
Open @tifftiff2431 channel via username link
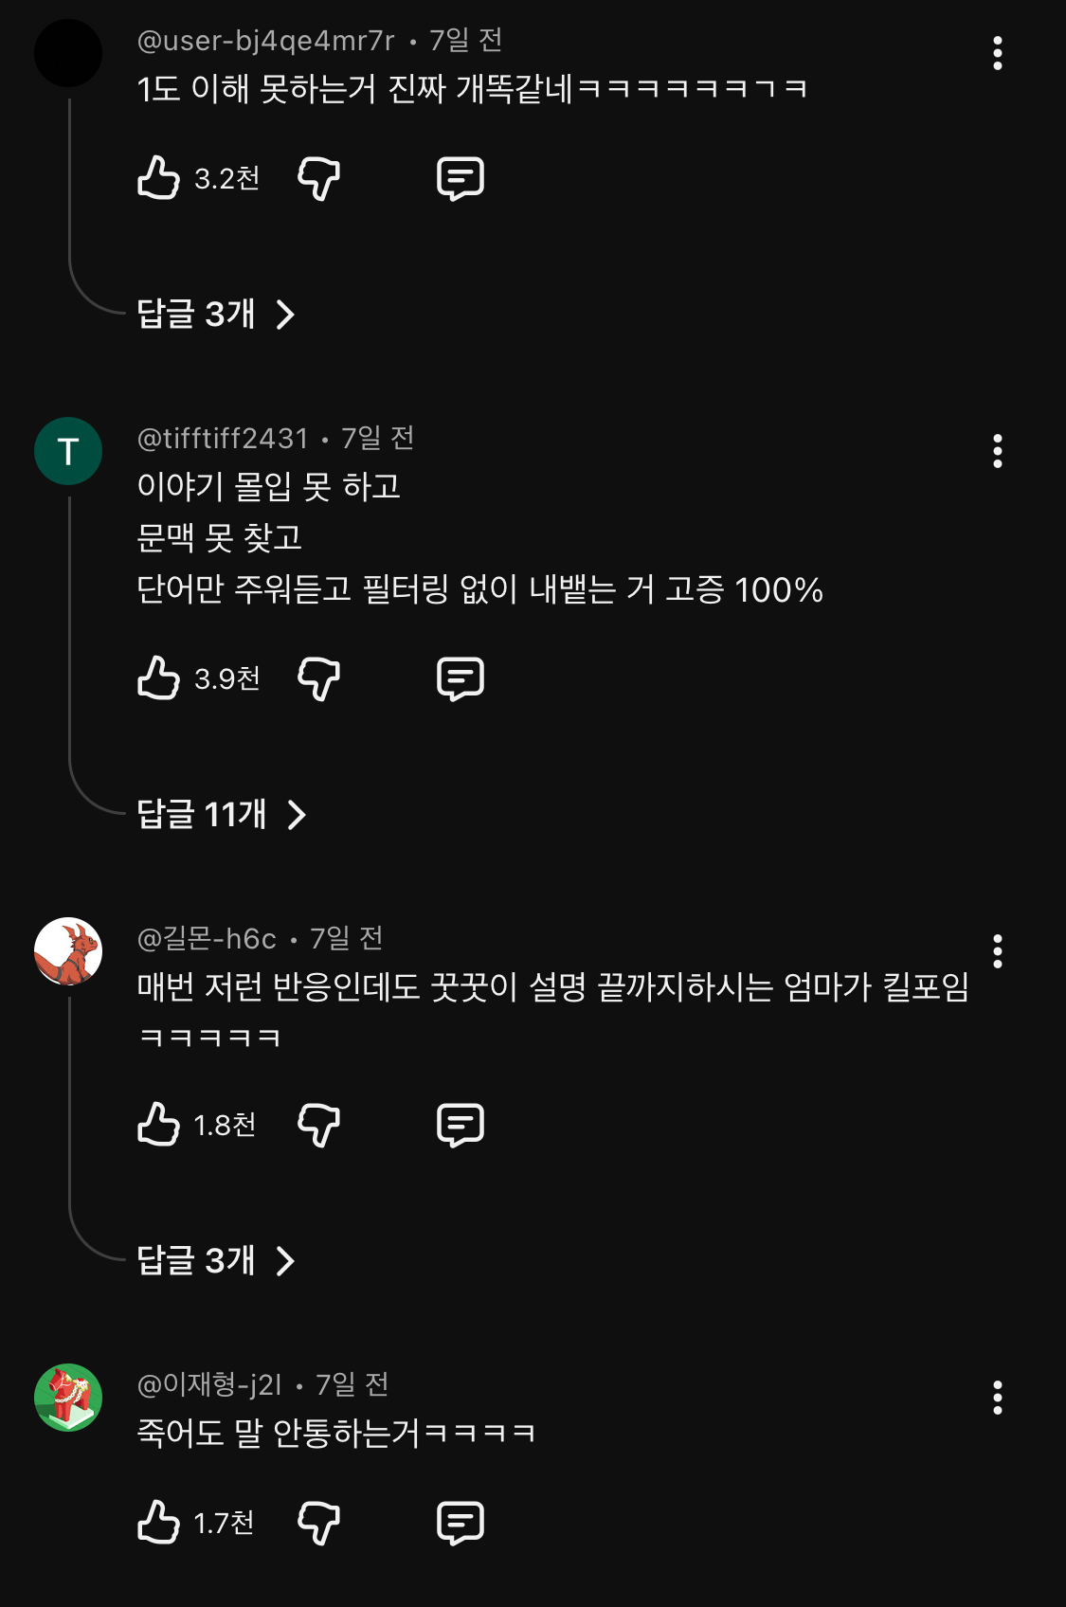(223, 439)
